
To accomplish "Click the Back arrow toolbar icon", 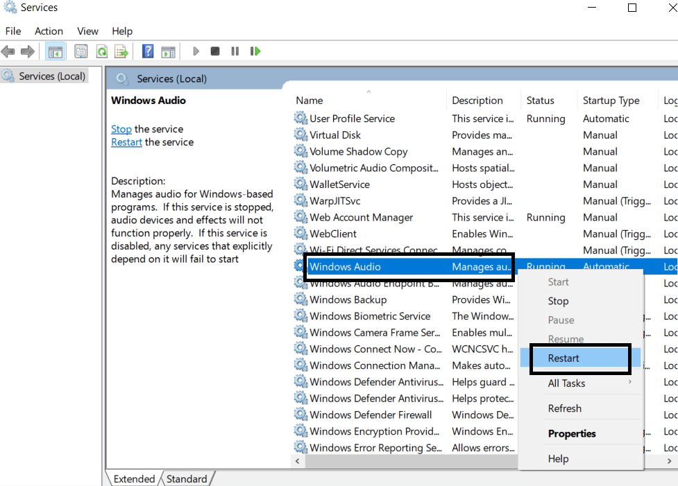I will pyautogui.click(x=8, y=51).
